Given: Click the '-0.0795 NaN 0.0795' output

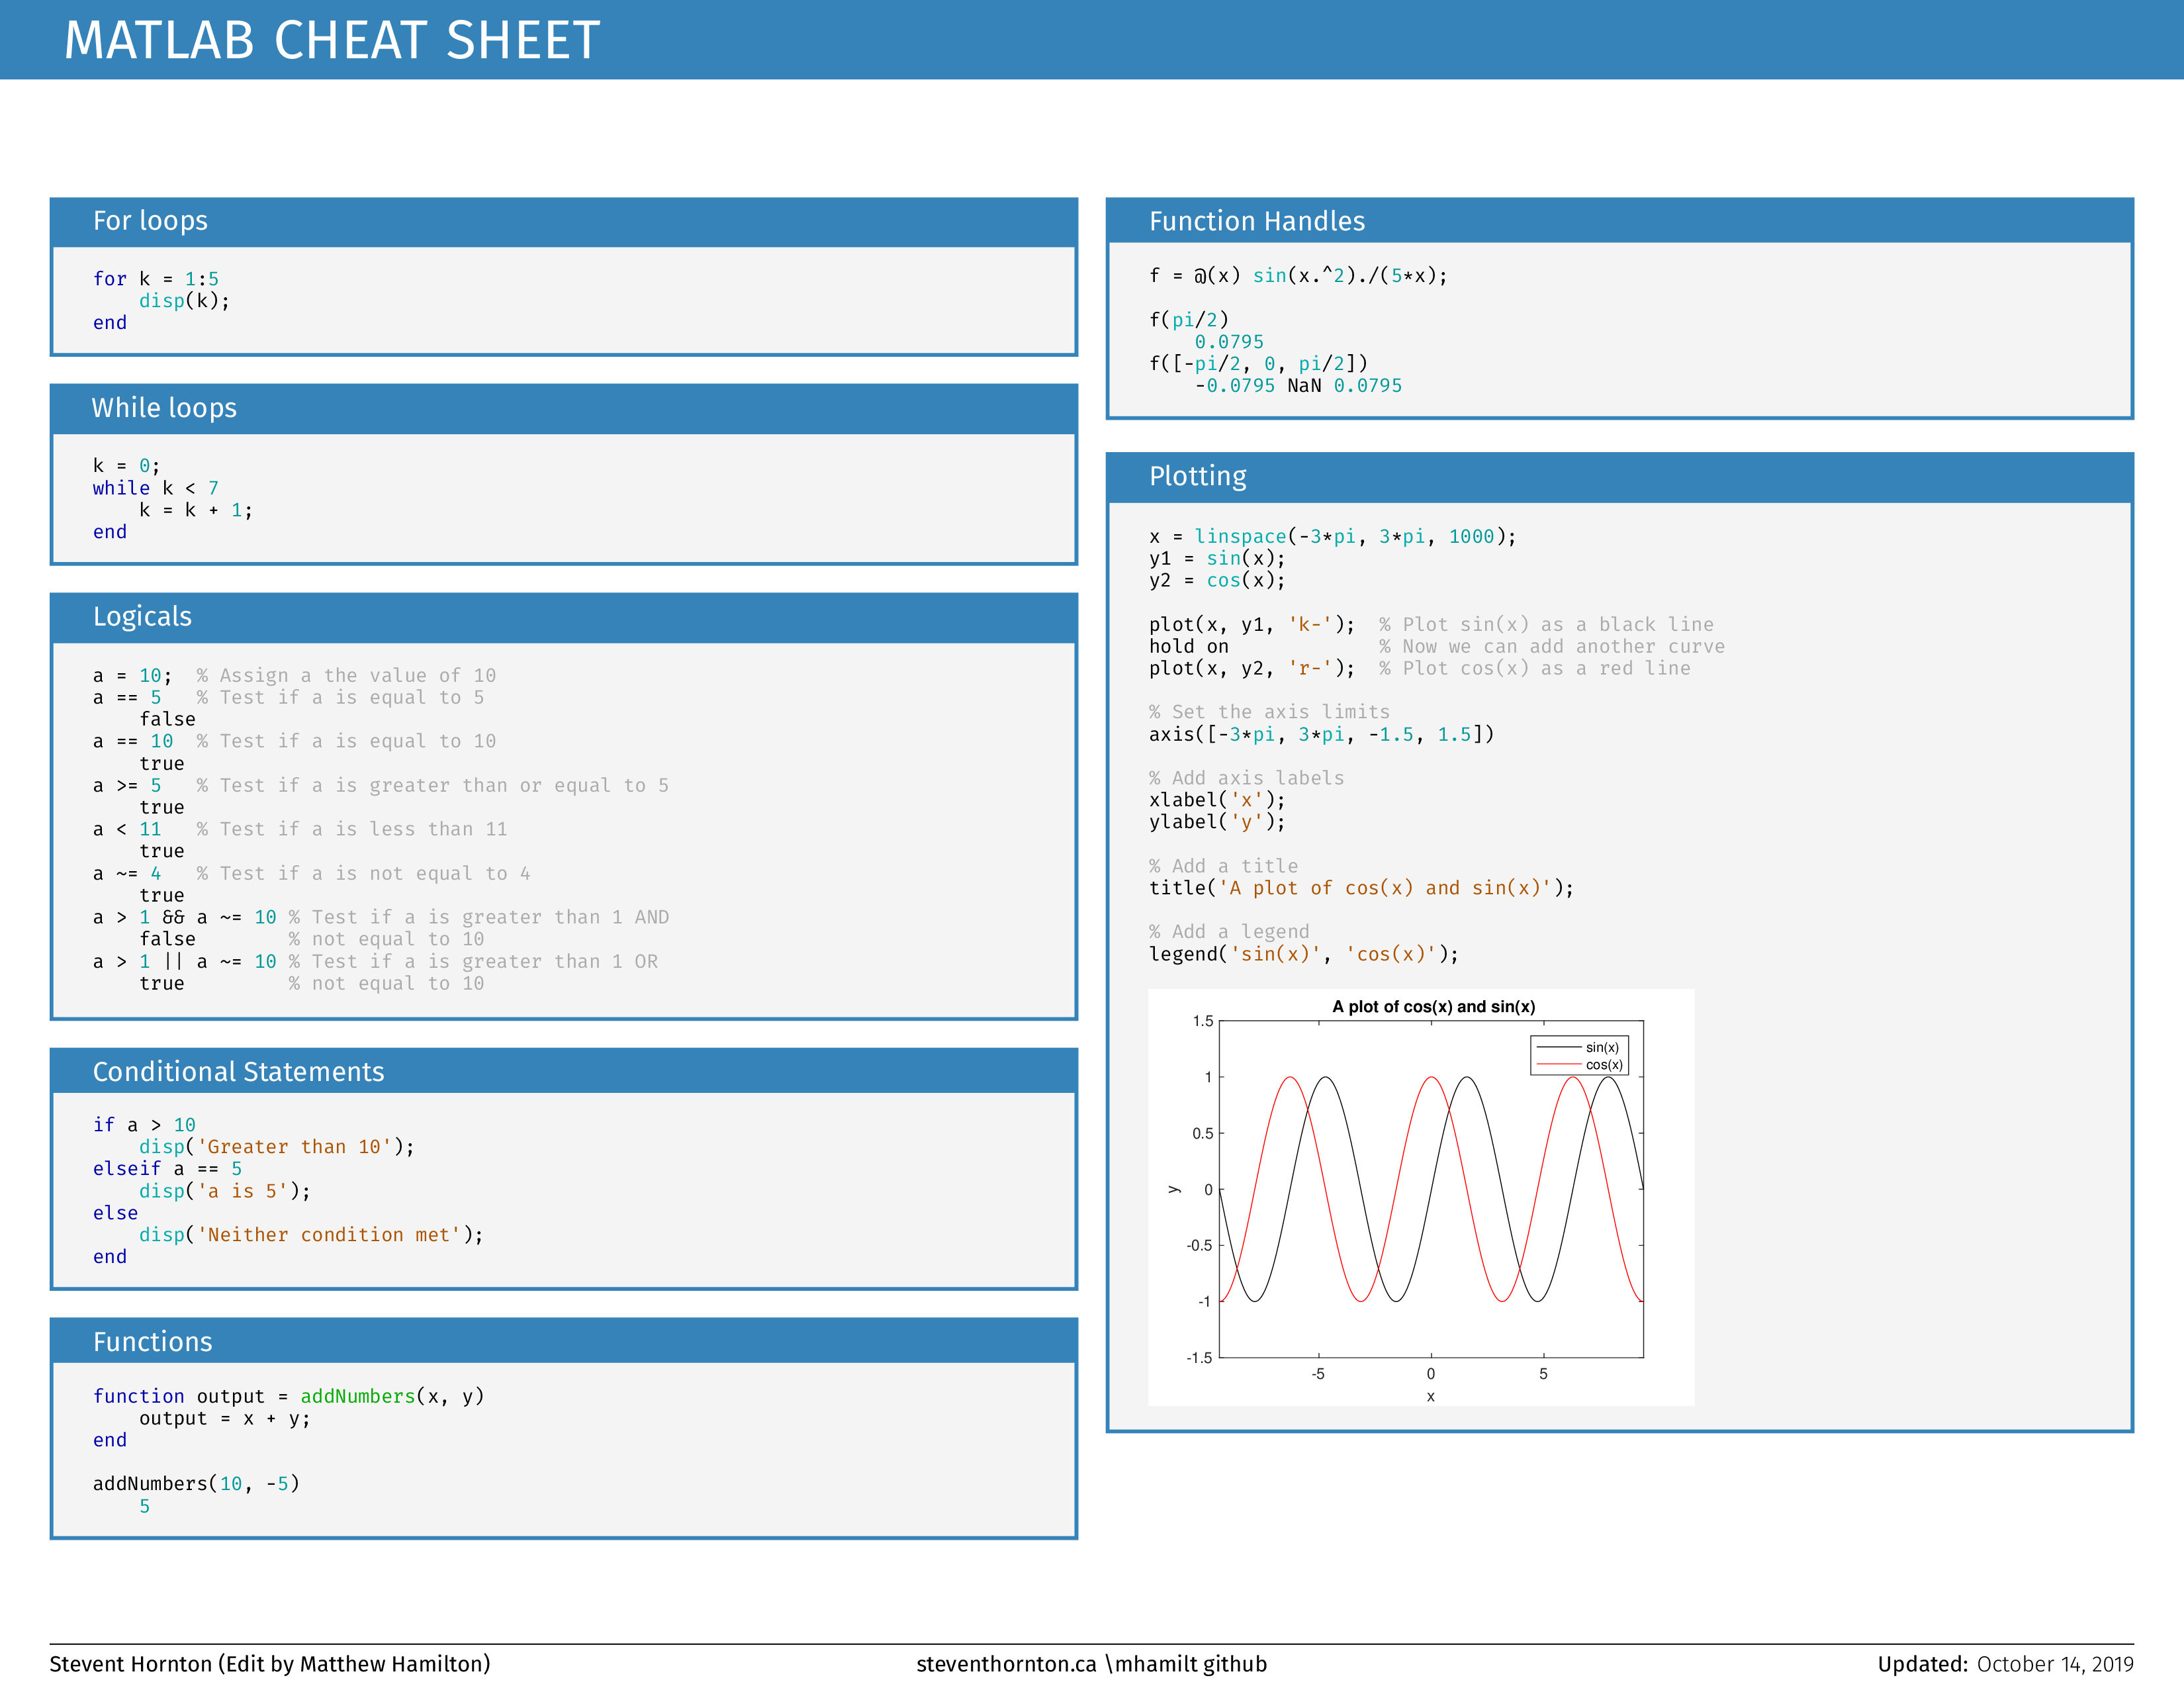Looking at the screenshot, I should (x=1299, y=386).
